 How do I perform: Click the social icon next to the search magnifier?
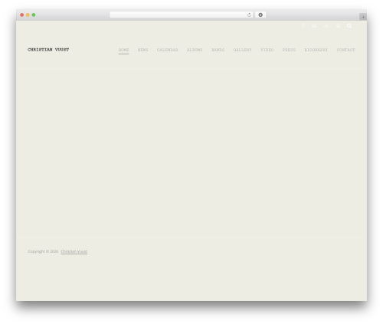click(x=338, y=26)
